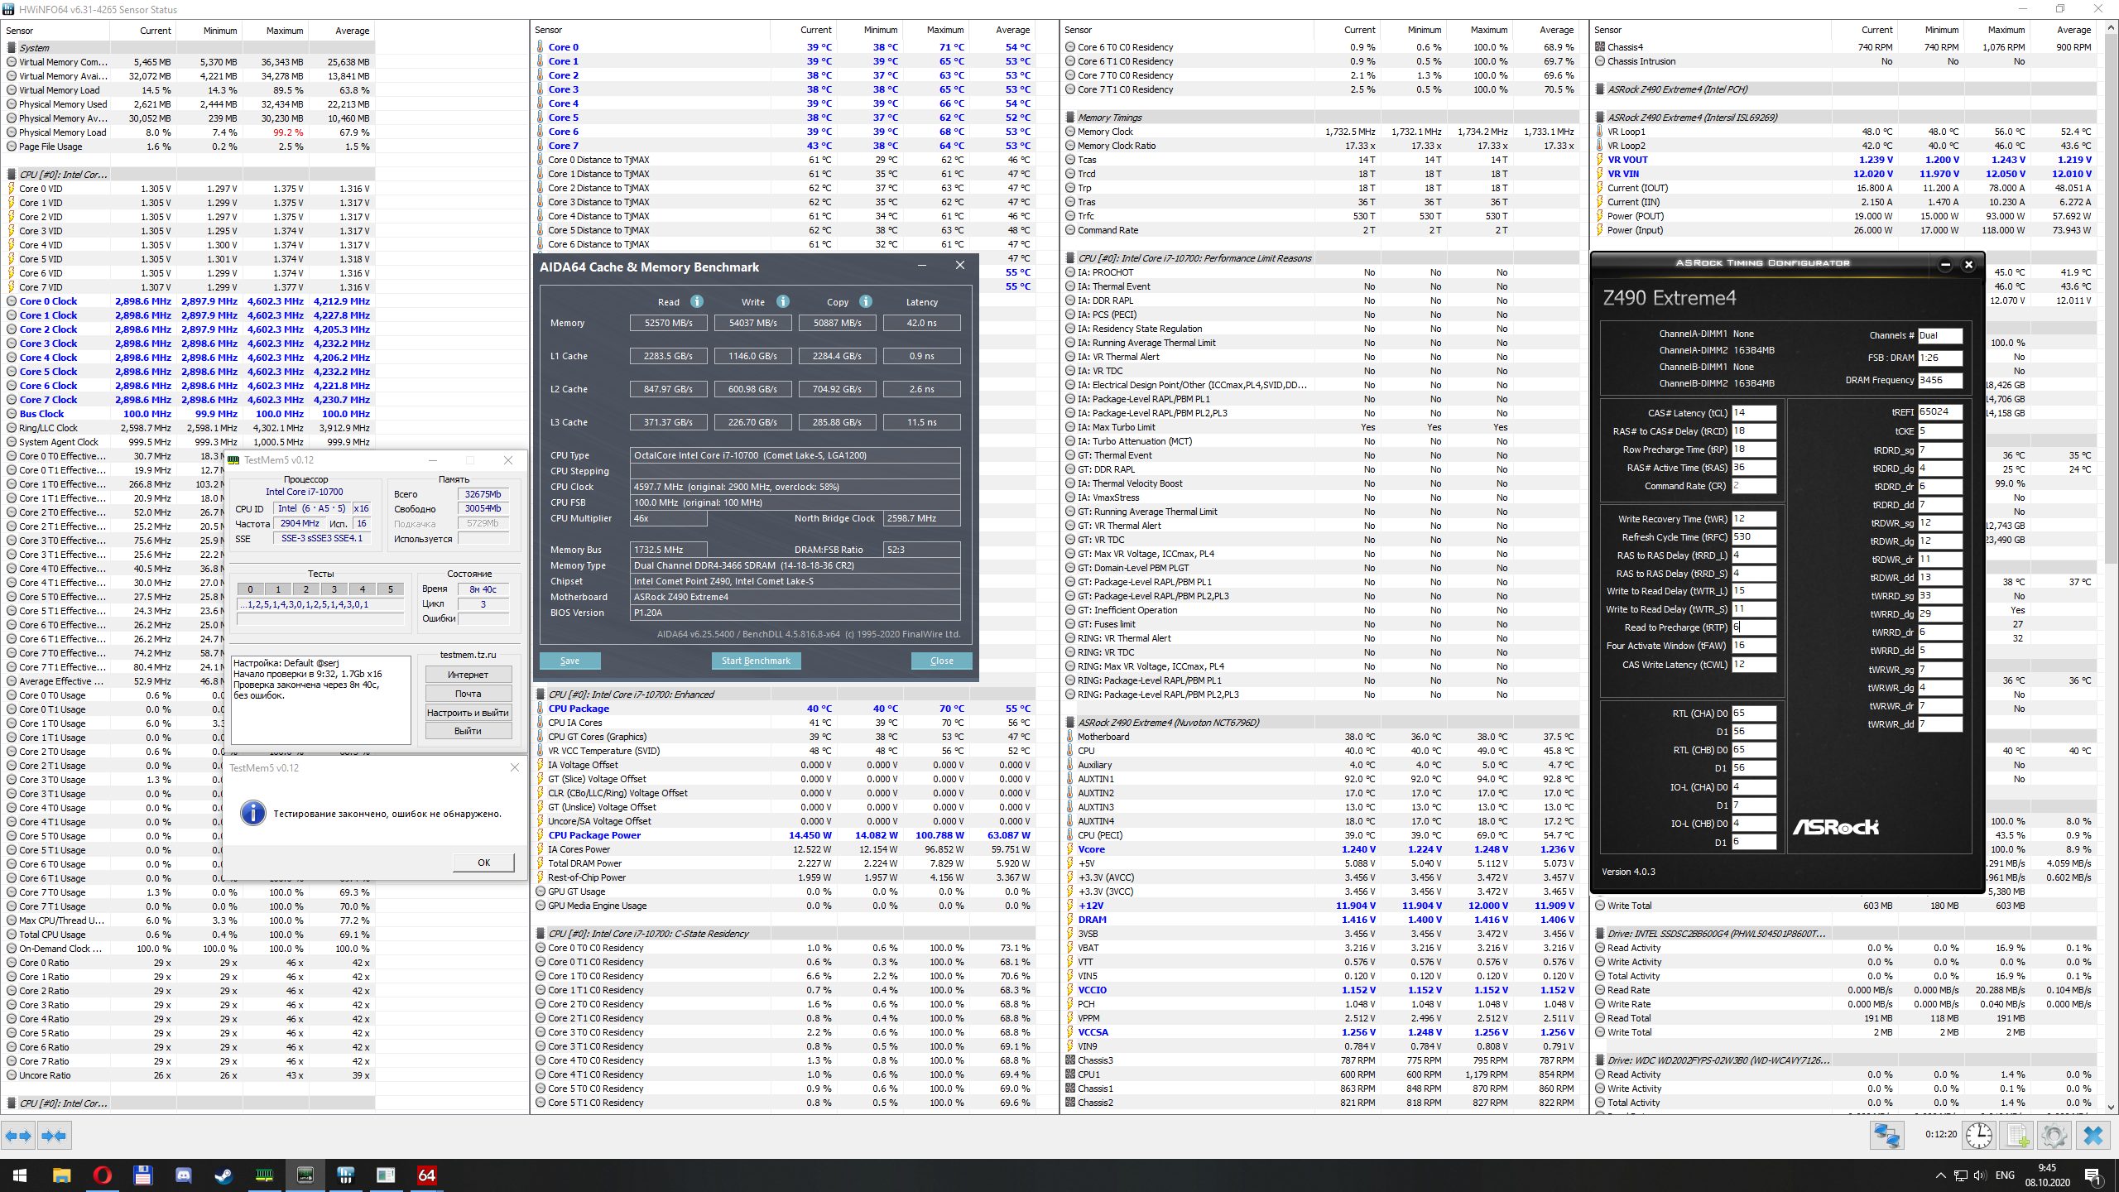Image resolution: width=2119 pixels, height=1192 pixels.
Task: Click TestMem5 'Настроить и выйти' button
Action: coord(468,713)
